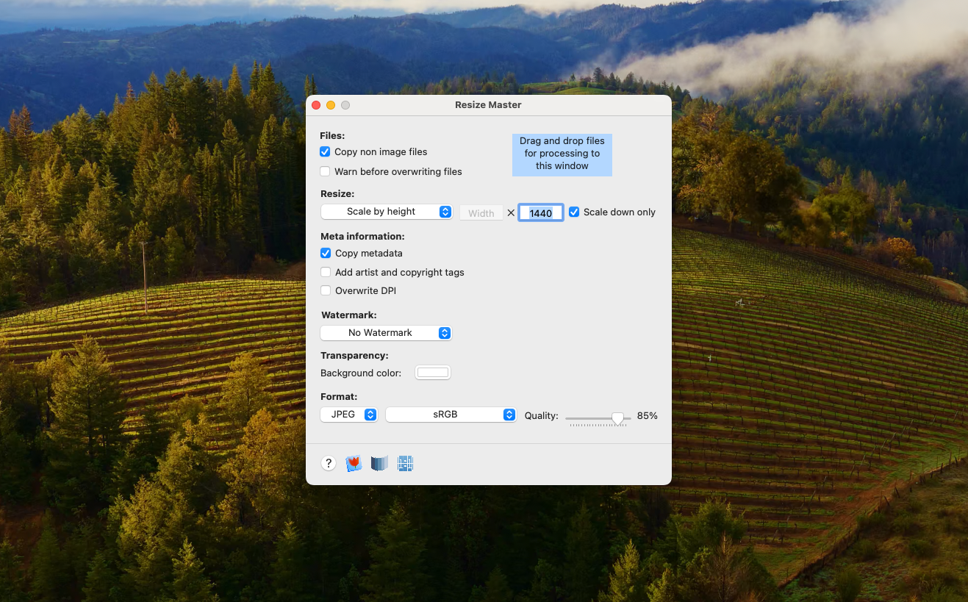Open the sRGB color profile dropdown
The height and width of the screenshot is (602, 968).
[451, 415]
